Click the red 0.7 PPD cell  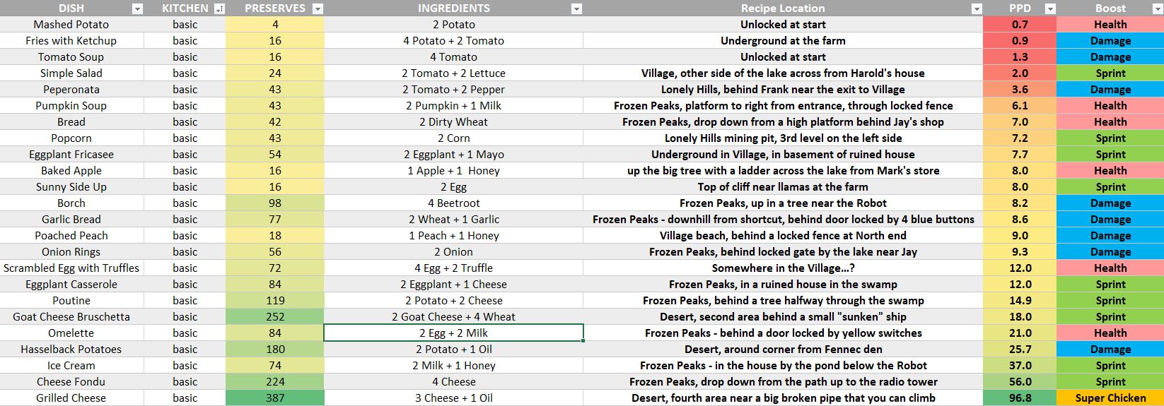pos(1020,25)
